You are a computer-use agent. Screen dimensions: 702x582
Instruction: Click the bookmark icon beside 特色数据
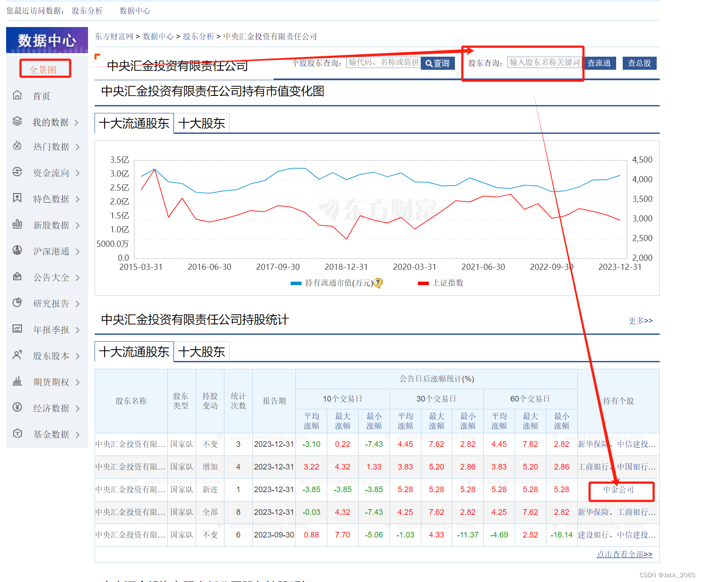pyautogui.click(x=17, y=198)
